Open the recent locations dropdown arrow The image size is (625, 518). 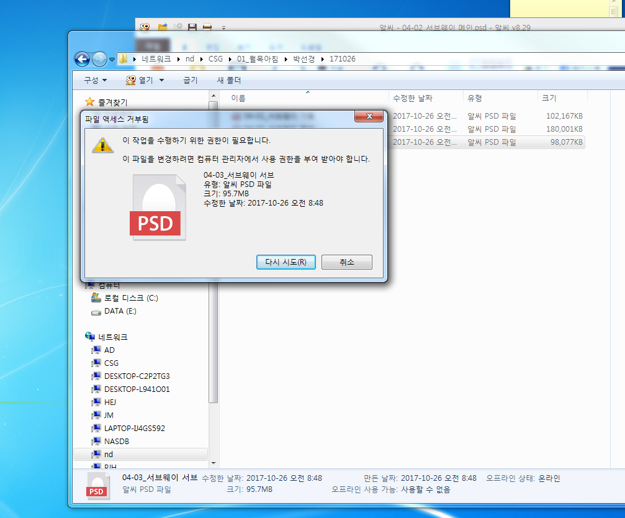[112, 60]
